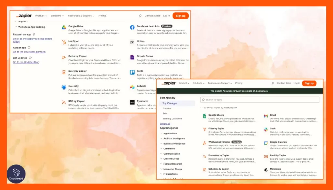333x190 pixels.
Task: Click the Expand all link
Action: 165,124
